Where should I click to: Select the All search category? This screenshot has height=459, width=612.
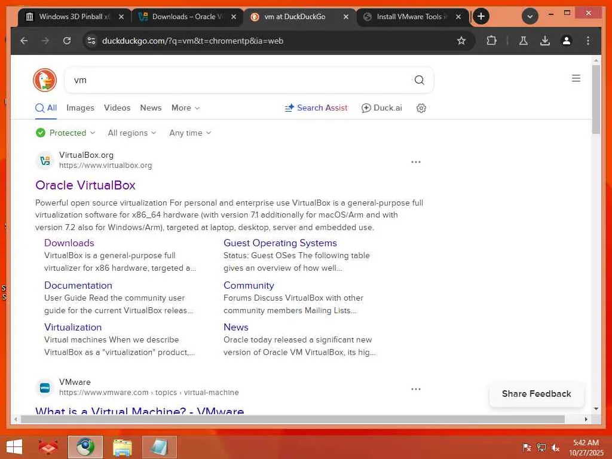click(x=46, y=108)
